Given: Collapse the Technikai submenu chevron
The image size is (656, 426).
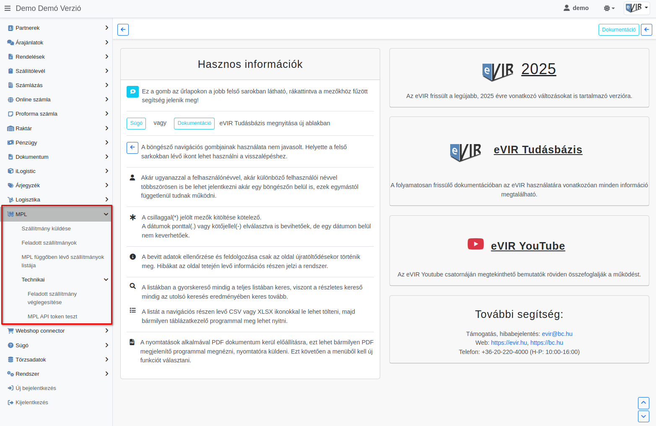Looking at the screenshot, I should tap(106, 279).
